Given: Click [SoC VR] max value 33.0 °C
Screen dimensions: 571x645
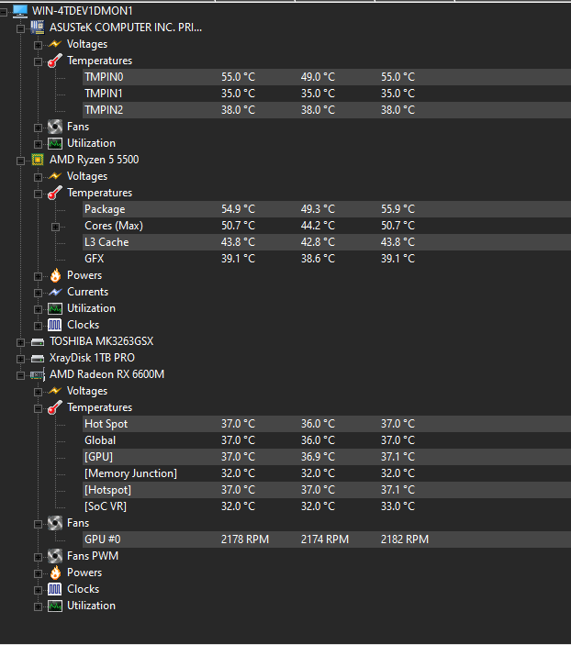Looking at the screenshot, I should tap(397, 506).
